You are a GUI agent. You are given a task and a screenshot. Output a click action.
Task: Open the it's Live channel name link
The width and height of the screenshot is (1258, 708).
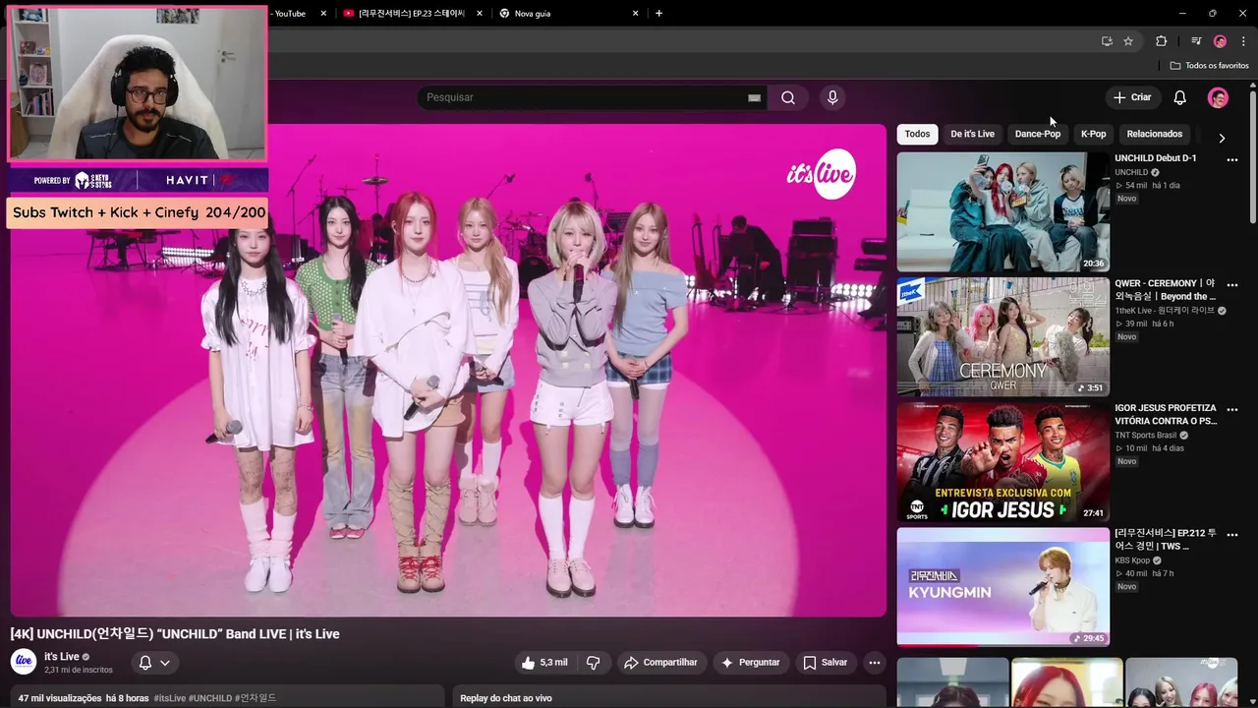tap(62, 657)
